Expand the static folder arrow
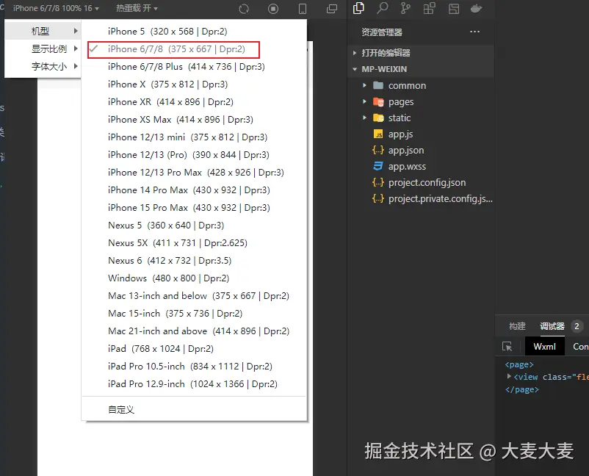 point(364,118)
